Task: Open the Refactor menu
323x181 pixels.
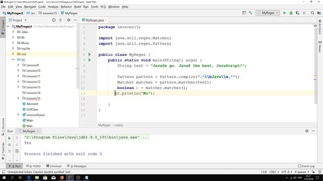Action: tap(66, 7)
